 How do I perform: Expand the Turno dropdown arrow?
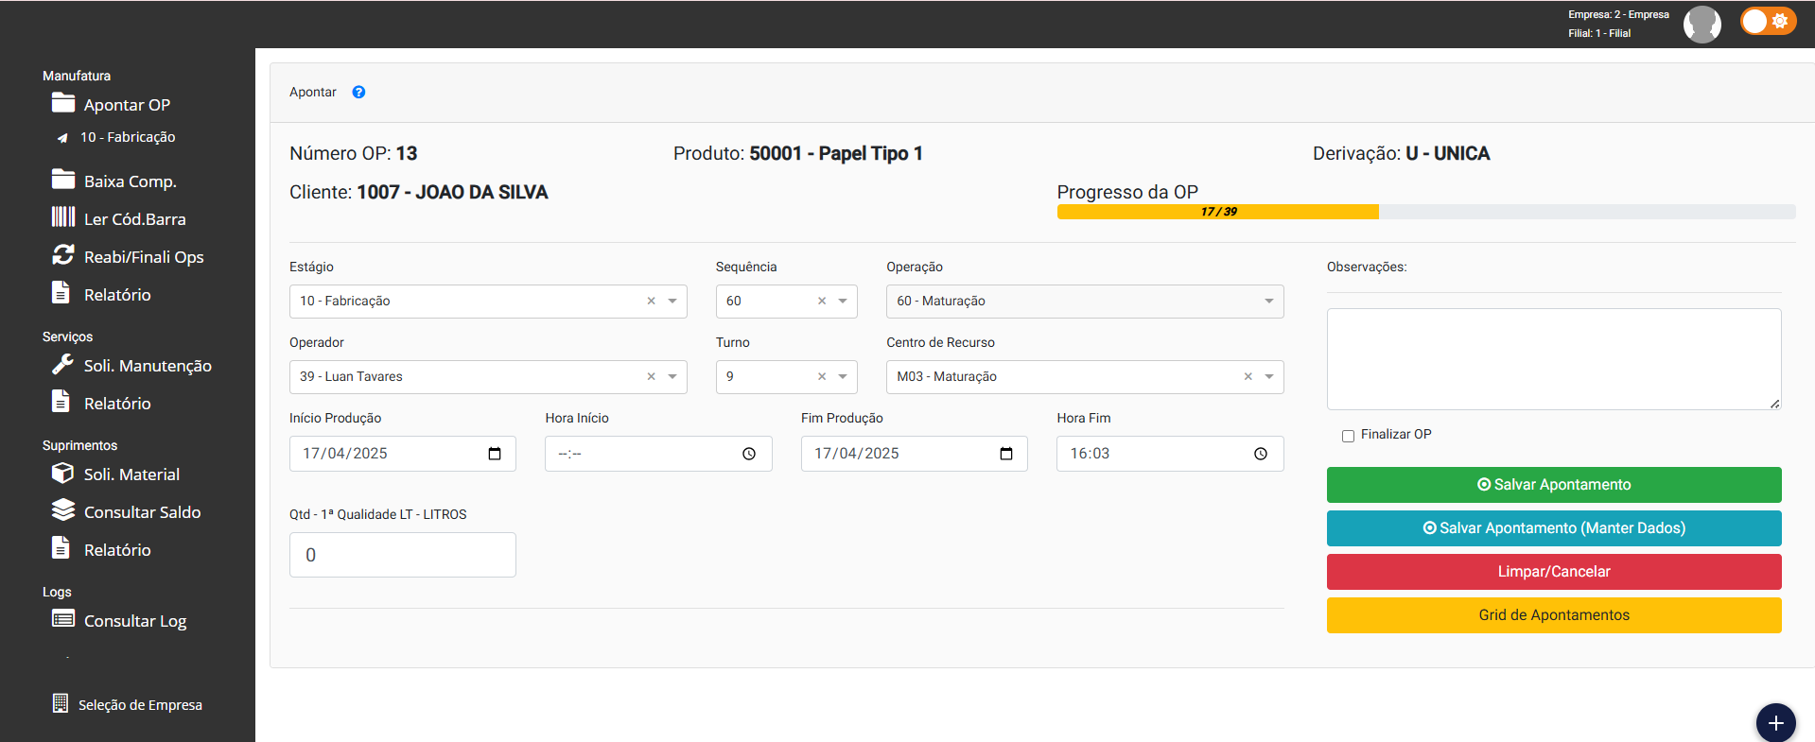pyautogui.click(x=843, y=376)
